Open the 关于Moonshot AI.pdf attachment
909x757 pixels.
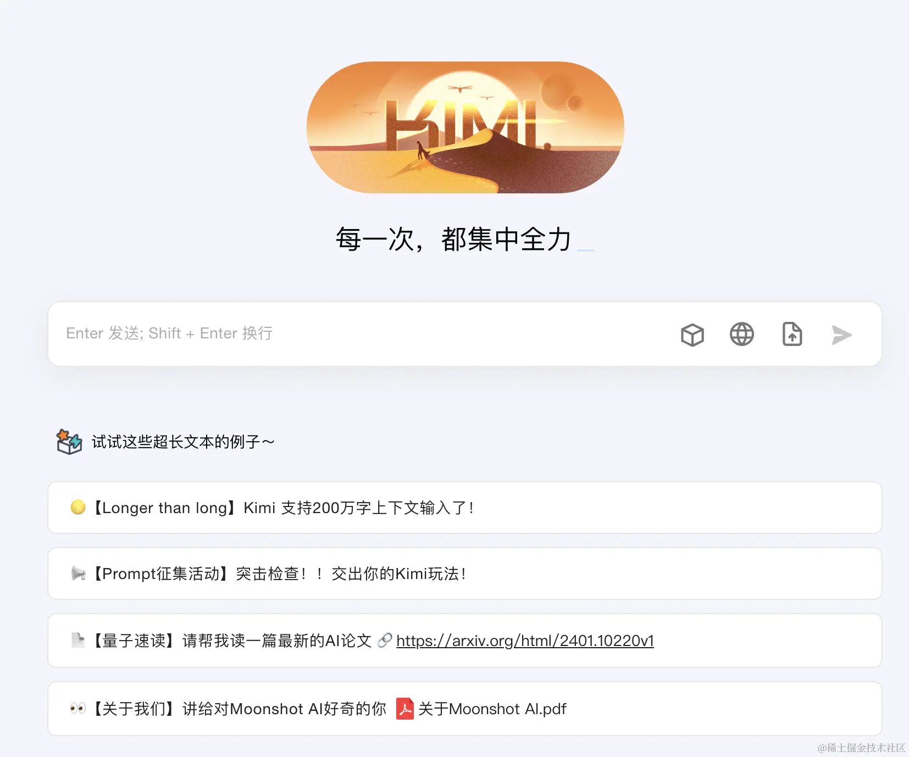point(492,709)
